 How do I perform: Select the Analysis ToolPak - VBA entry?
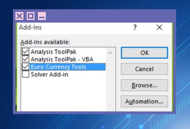pos(62,60)
